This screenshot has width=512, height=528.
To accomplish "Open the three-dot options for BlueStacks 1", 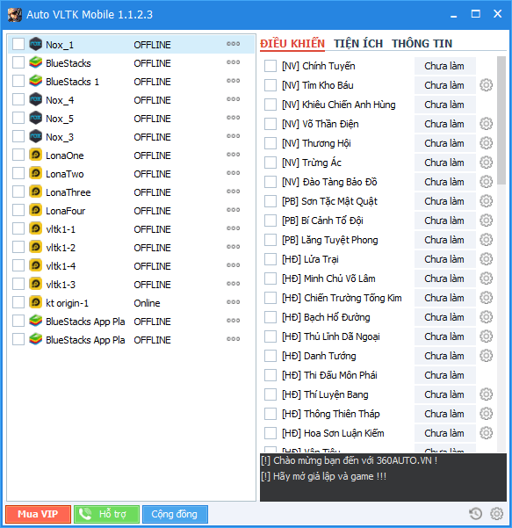I will [x=233, y=81].
